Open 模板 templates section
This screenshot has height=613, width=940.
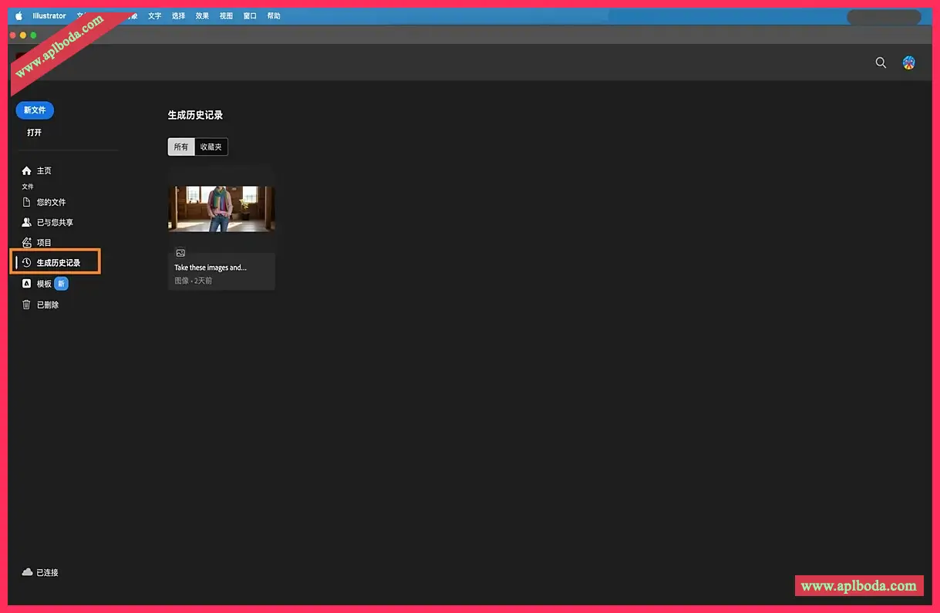[x=44, y=284]
